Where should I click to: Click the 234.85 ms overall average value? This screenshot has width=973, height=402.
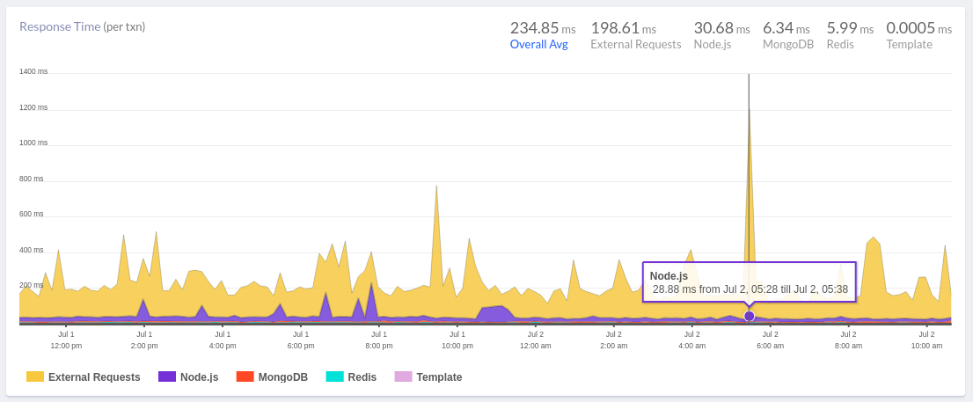[543, 28]
